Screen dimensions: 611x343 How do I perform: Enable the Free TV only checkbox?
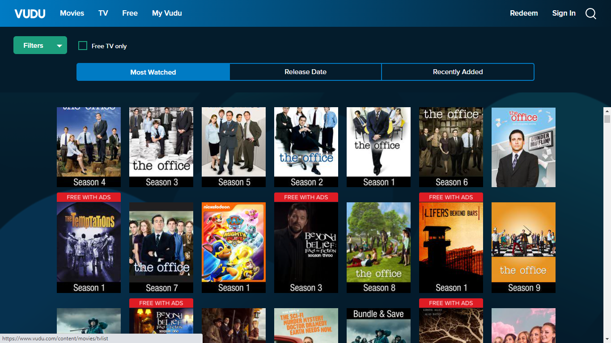(83, 46)
